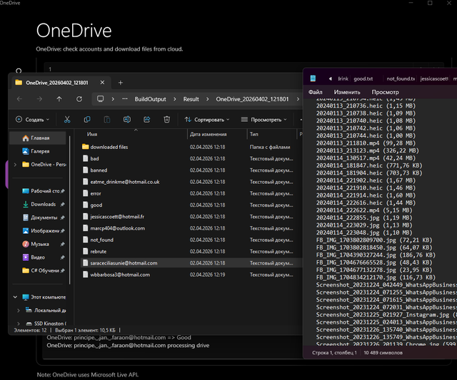Click the Share icon in Explorer toolbar
This screenshot has width=457, height=380.
pyautogui.click(x=146, y=119)
